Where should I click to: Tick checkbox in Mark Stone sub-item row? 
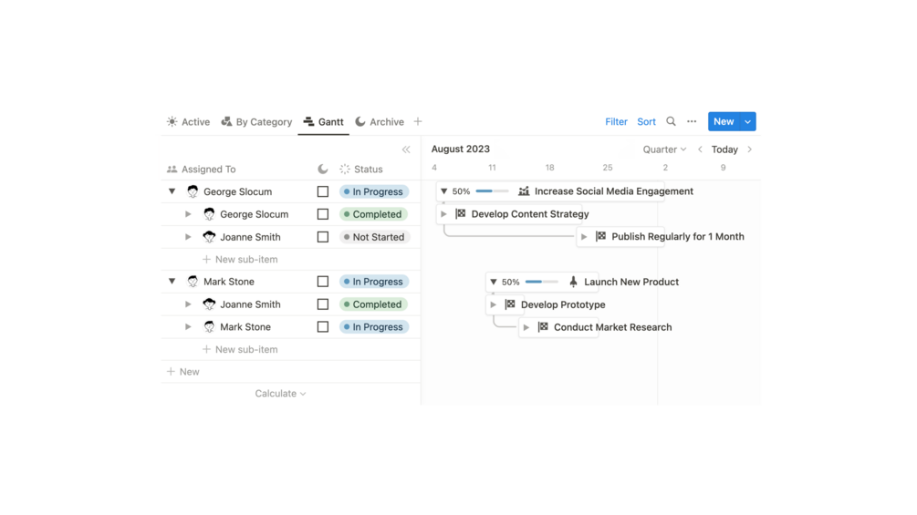tap(323, 327)
